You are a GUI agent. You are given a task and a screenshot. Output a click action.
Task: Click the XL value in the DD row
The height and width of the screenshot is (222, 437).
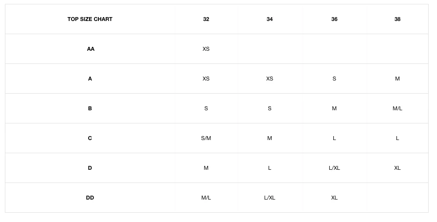(x=334, y=198)
